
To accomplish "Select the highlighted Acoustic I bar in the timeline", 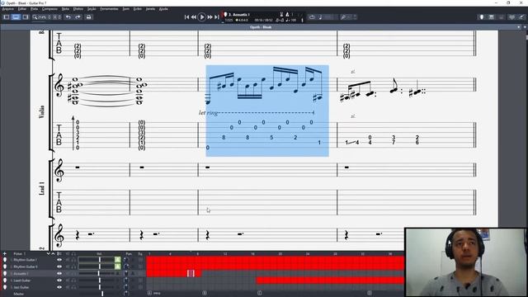I will point(191,273).
